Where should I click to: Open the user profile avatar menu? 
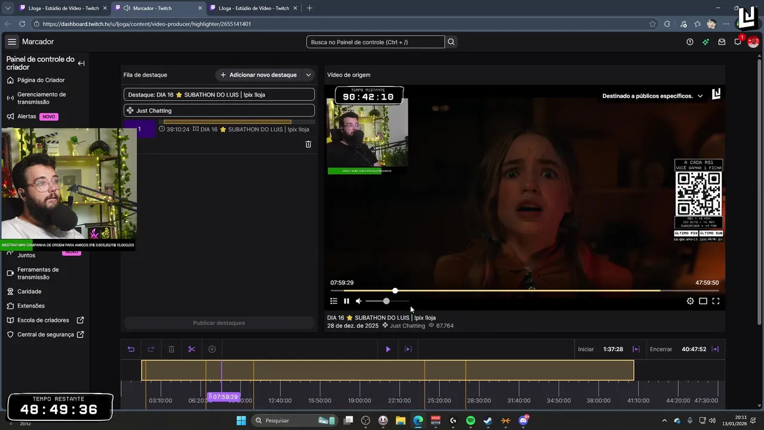click(753, 42)
